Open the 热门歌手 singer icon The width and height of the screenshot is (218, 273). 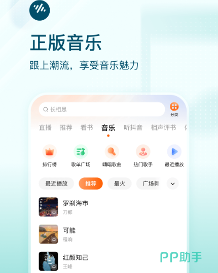tap(143, 152)
